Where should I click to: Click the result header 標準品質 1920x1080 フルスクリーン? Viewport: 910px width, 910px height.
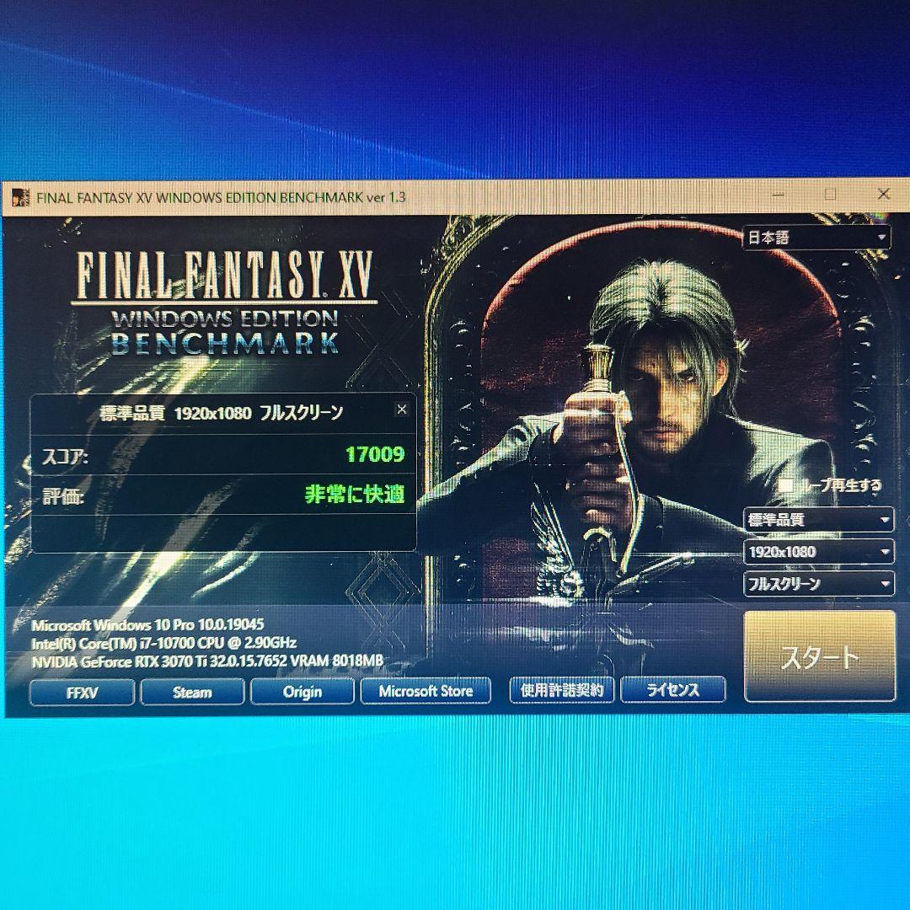(221, 413)
